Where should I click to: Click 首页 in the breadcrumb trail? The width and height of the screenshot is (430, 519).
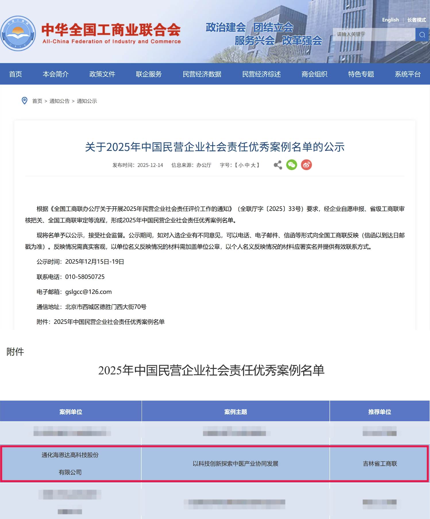coord(37,101)
